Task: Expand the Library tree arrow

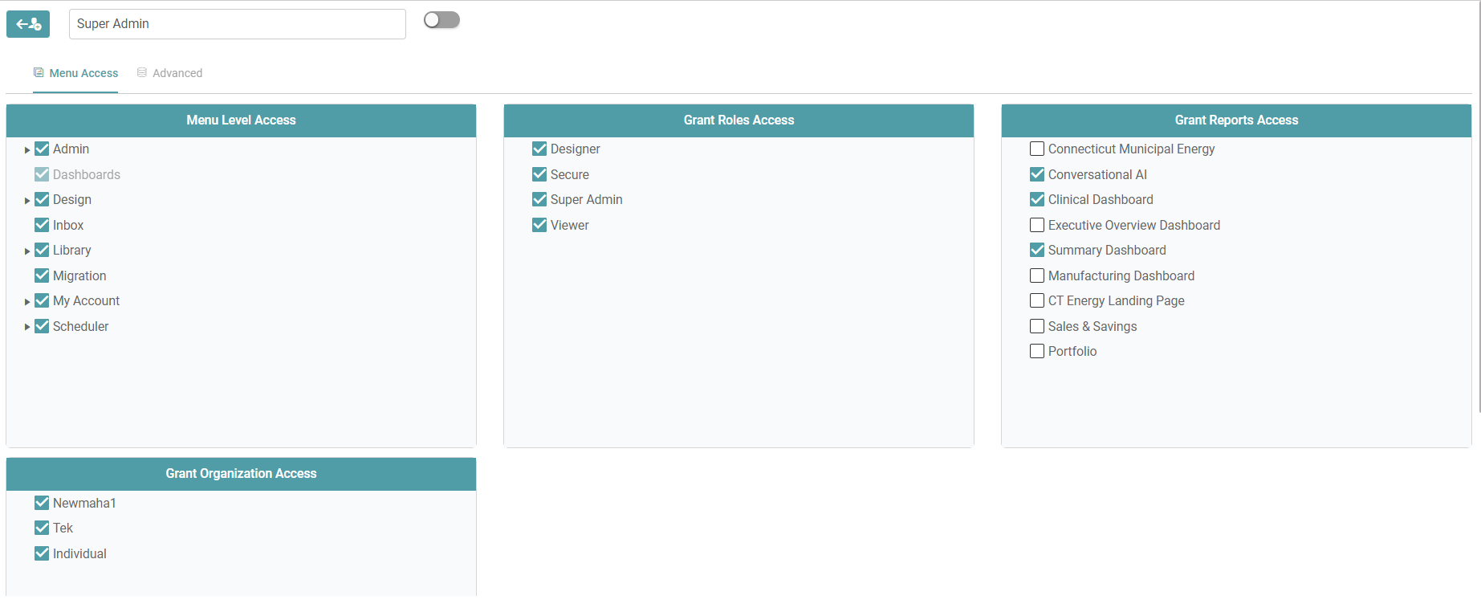Action: (27, 251)
